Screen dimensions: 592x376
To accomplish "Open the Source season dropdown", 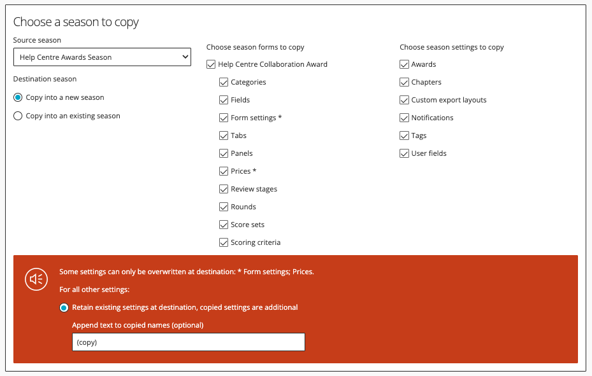I will tap(102, 57).
